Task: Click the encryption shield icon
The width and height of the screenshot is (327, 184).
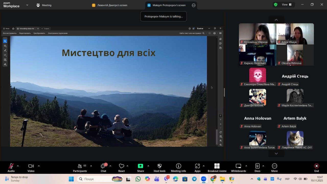Action: [x=276, y=5]
